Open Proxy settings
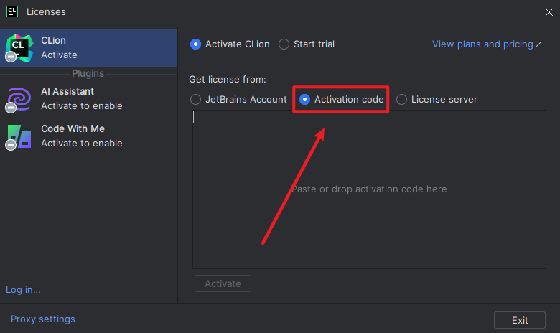 click(x=43, y=319)
